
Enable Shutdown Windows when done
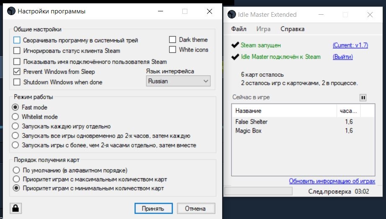pos(17,82)
